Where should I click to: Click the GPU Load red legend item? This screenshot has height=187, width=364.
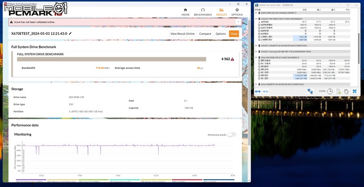click(187, 180)
